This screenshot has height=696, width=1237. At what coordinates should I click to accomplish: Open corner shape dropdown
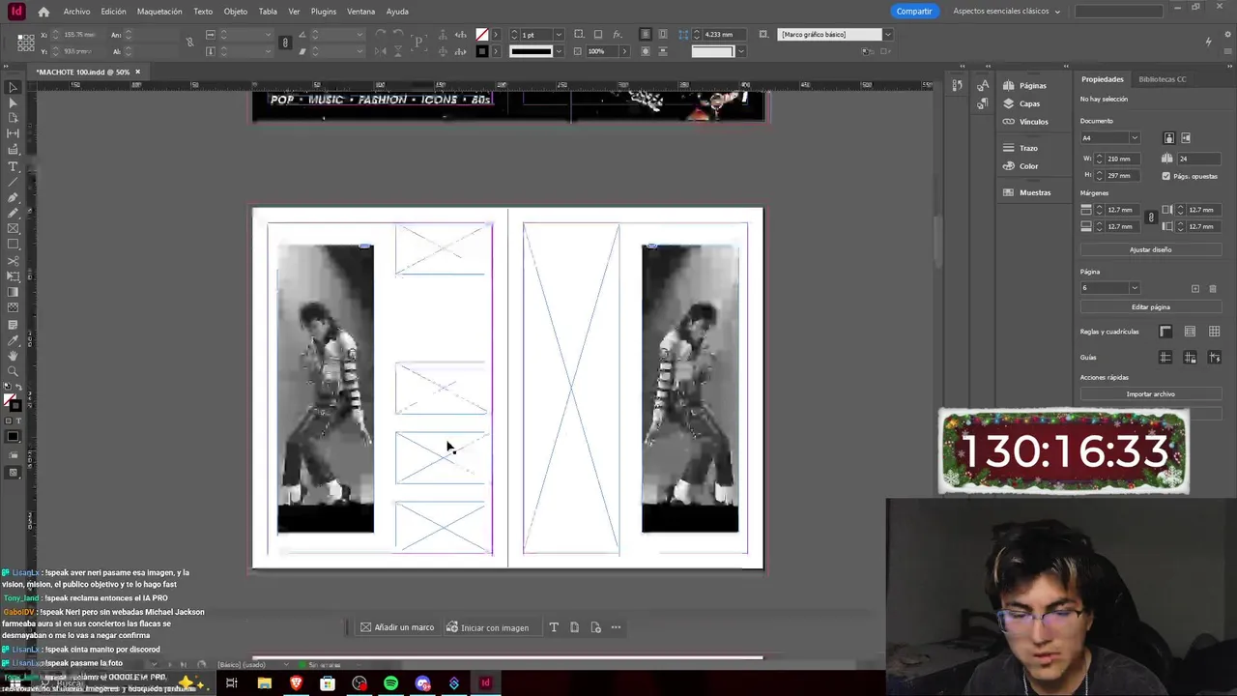tap(740, 51)
